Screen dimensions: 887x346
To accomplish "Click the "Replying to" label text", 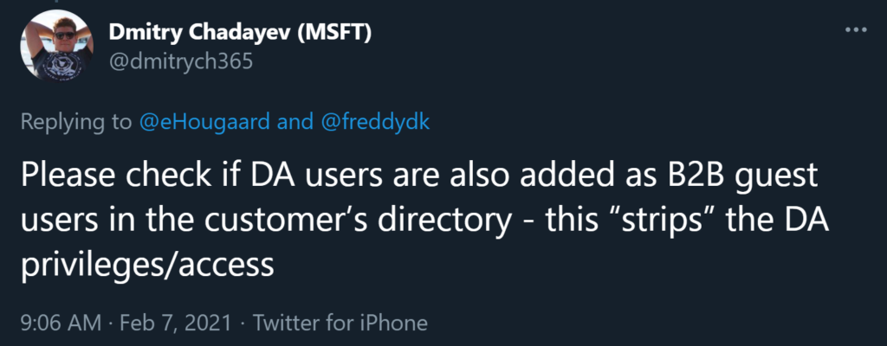I will 76,122.
